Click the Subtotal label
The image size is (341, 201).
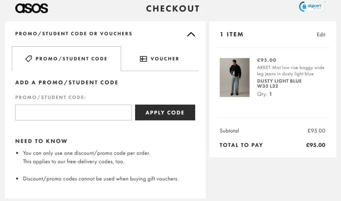tap(229, 131)
